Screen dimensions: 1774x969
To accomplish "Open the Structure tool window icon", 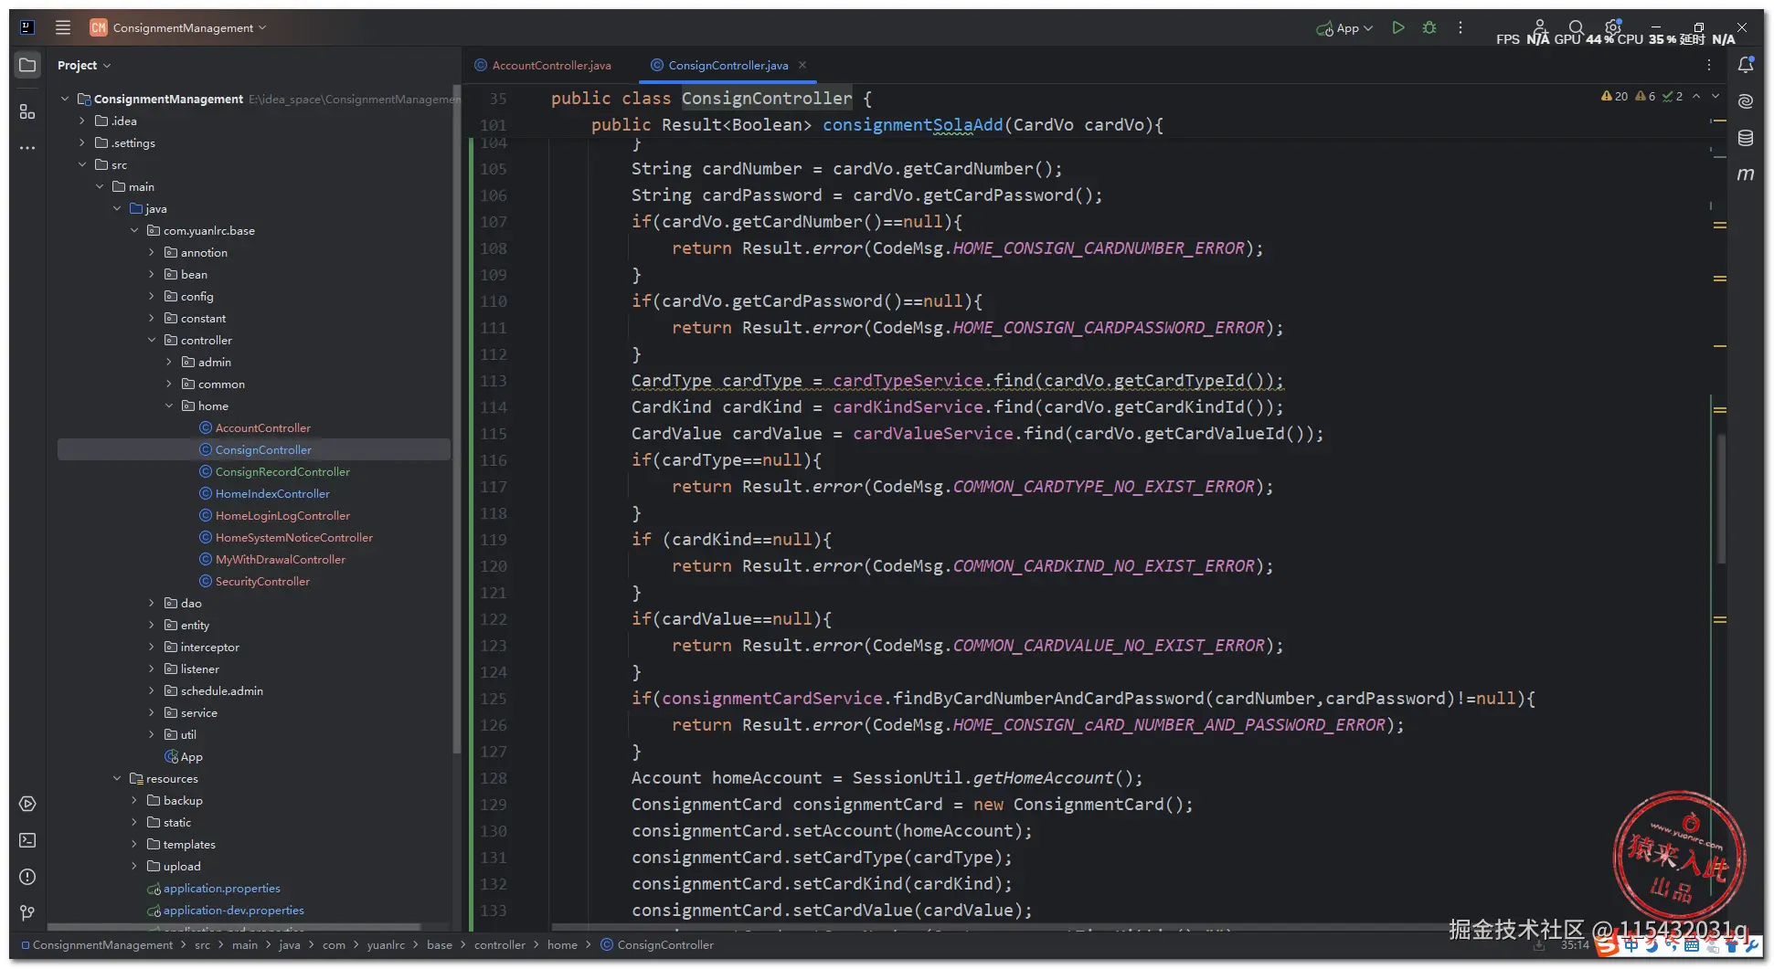I will tap(27, 111).
